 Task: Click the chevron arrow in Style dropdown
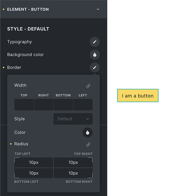point(88,119)
